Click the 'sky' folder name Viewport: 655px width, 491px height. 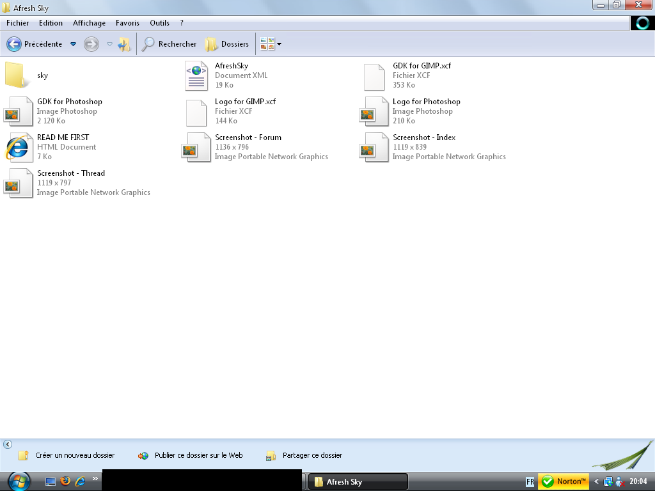tap(43, 75)
